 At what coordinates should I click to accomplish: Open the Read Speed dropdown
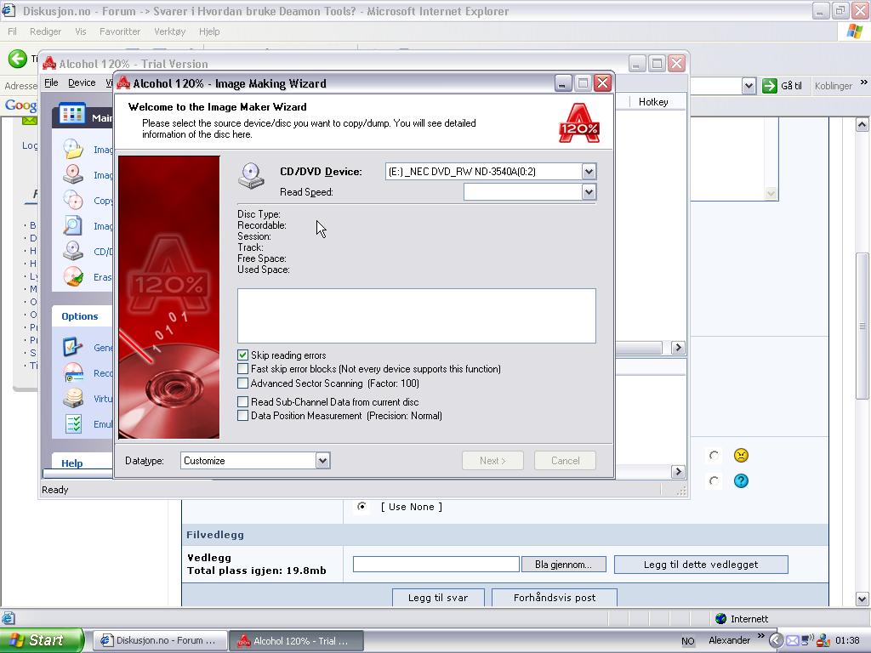(x=589, y=192)
